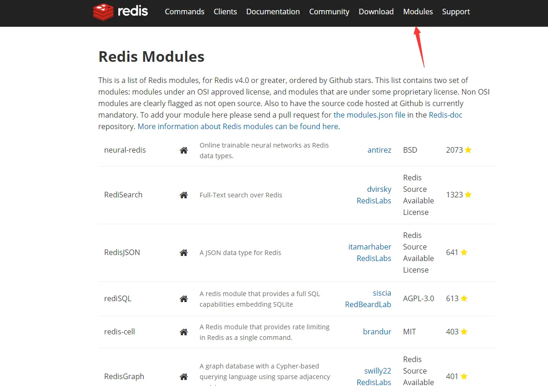
Task: Click the rate limiting module description
Action: coord(265,332)
